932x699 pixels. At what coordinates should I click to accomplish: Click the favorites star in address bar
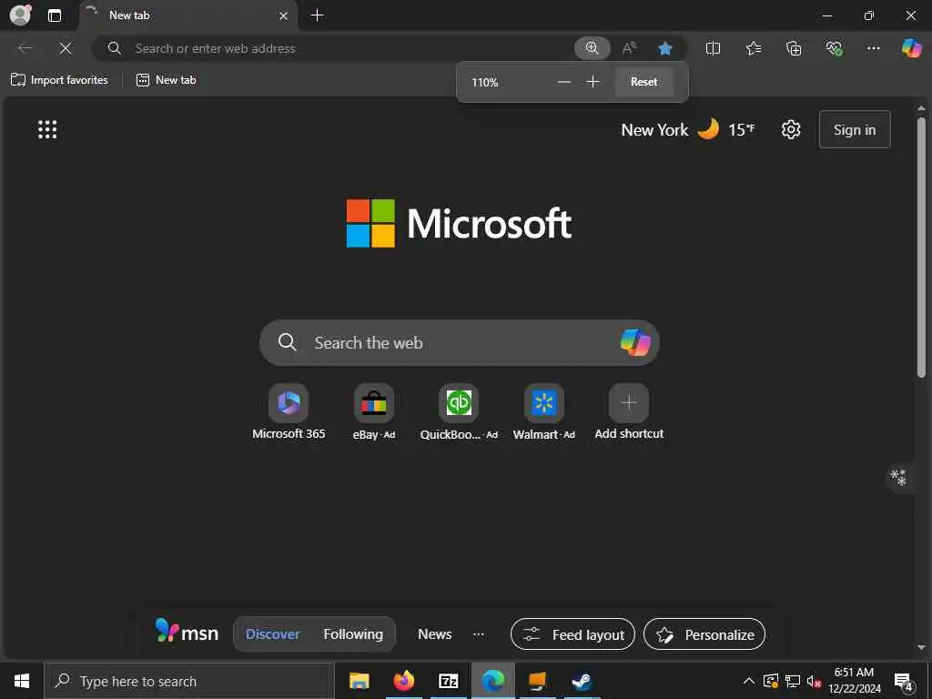665,48
